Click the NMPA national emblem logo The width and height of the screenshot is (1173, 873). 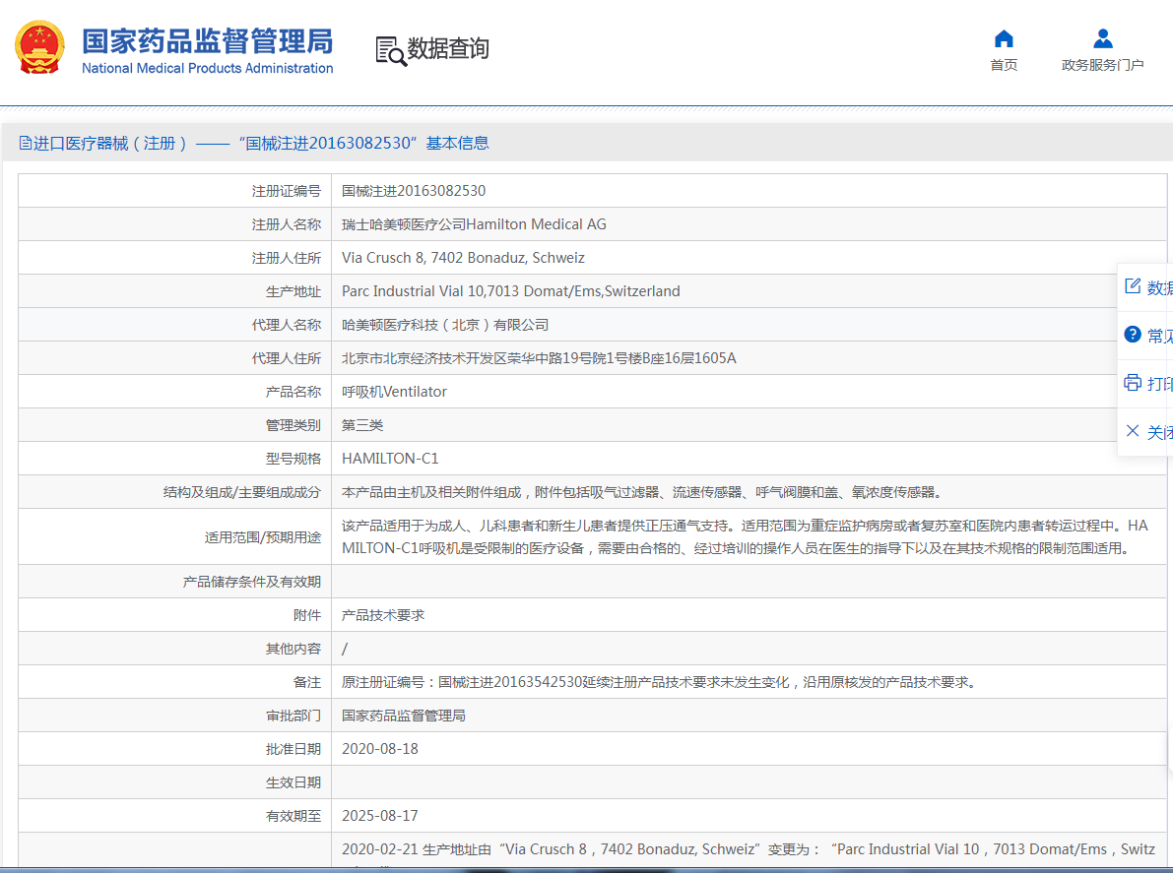coord(39,47)
